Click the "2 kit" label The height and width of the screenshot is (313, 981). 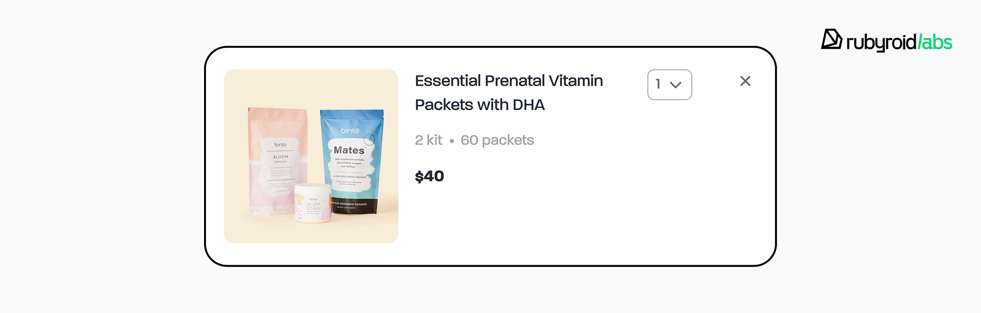coord(428,140)
